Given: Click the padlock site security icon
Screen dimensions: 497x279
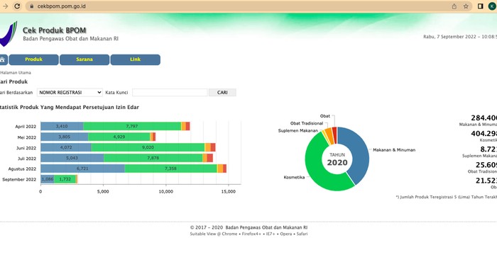Looking at the screenshot, I should click(x=31, y=6).
